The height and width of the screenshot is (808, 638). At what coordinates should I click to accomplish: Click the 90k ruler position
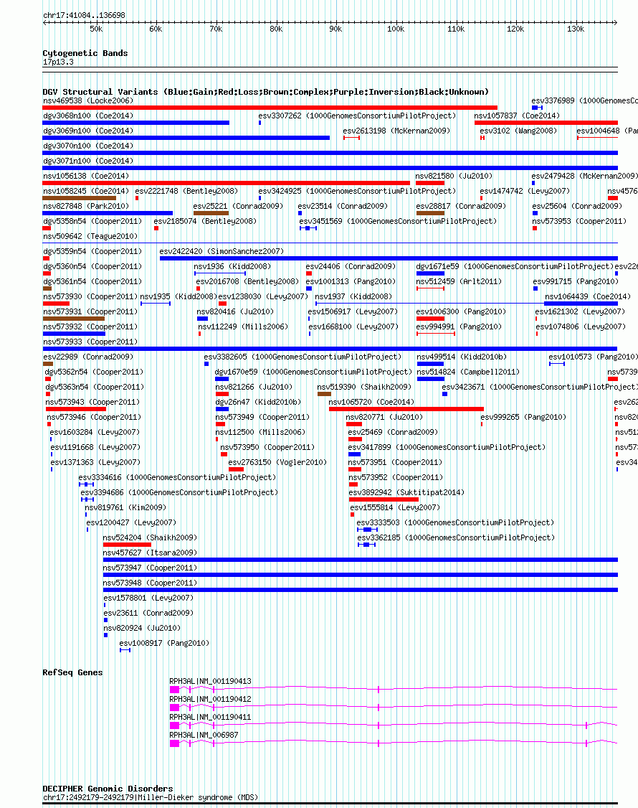[335, 29]
